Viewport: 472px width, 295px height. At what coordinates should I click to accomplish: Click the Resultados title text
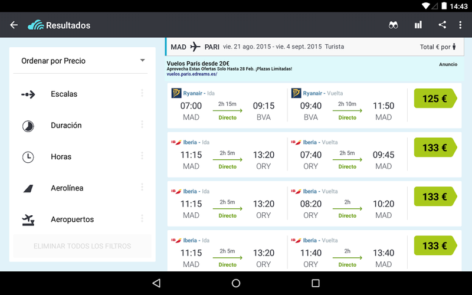pyautogui.click(x=68, y=25)
